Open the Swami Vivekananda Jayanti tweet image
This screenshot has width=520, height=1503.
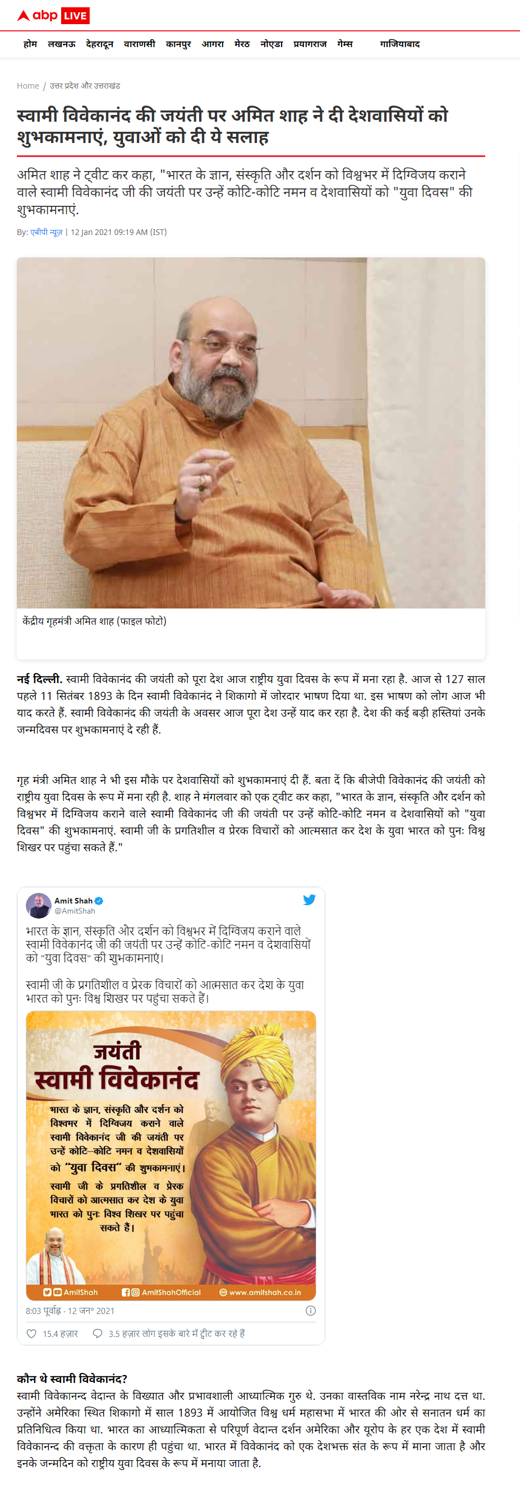pyautogui.click(x=171, y=1156)
